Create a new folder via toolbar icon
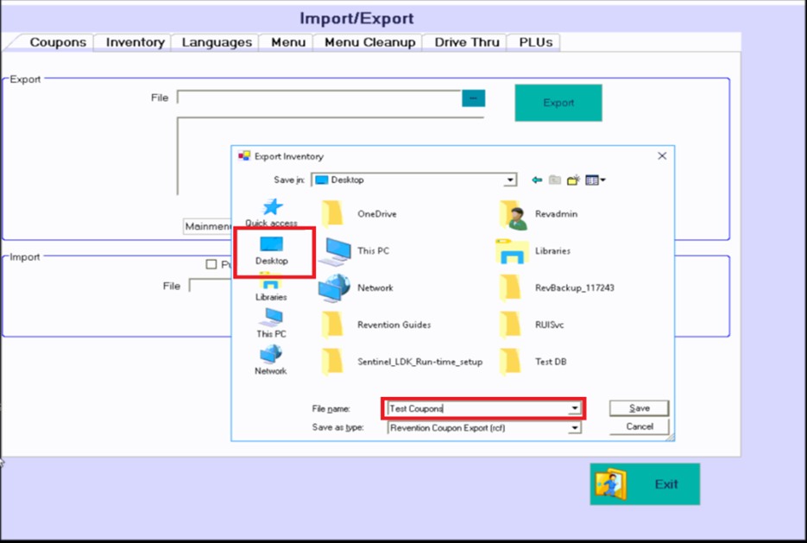The width and height of the screenshot is (807, 543). point(573,180)
